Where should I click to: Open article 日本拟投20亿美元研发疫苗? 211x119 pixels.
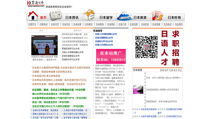[46, 76]
